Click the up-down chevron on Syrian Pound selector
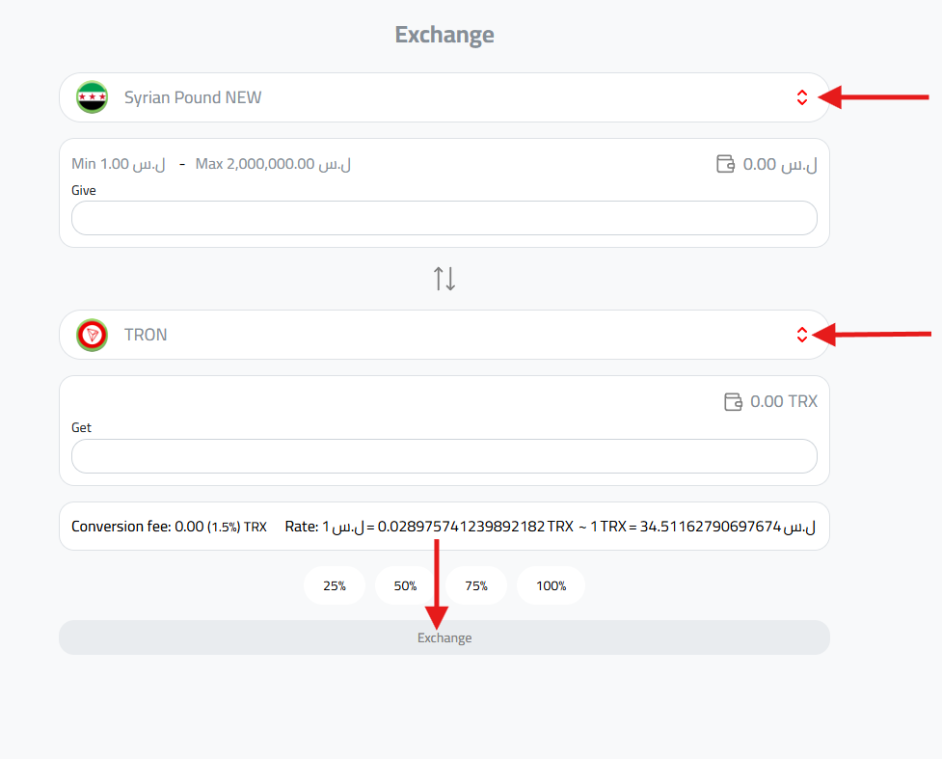 802,97
